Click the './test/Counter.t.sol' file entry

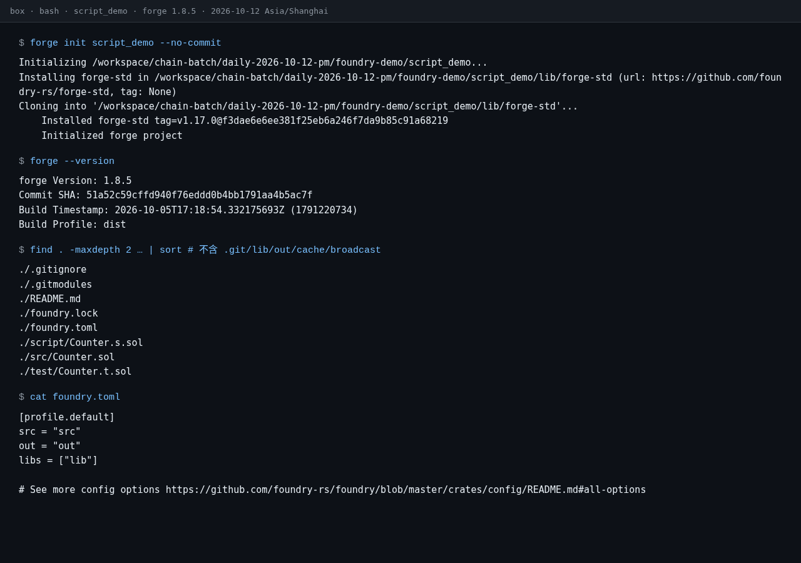[x=75, y=372]
